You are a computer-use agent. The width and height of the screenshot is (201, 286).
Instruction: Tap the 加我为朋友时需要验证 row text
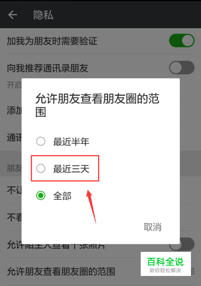pyautogui.click(x=52, y=41)
